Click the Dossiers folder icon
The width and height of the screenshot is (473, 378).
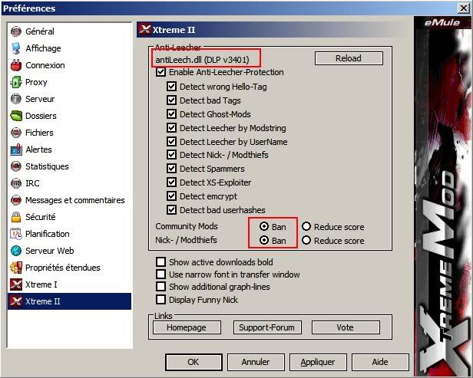(x=16, y=116)
